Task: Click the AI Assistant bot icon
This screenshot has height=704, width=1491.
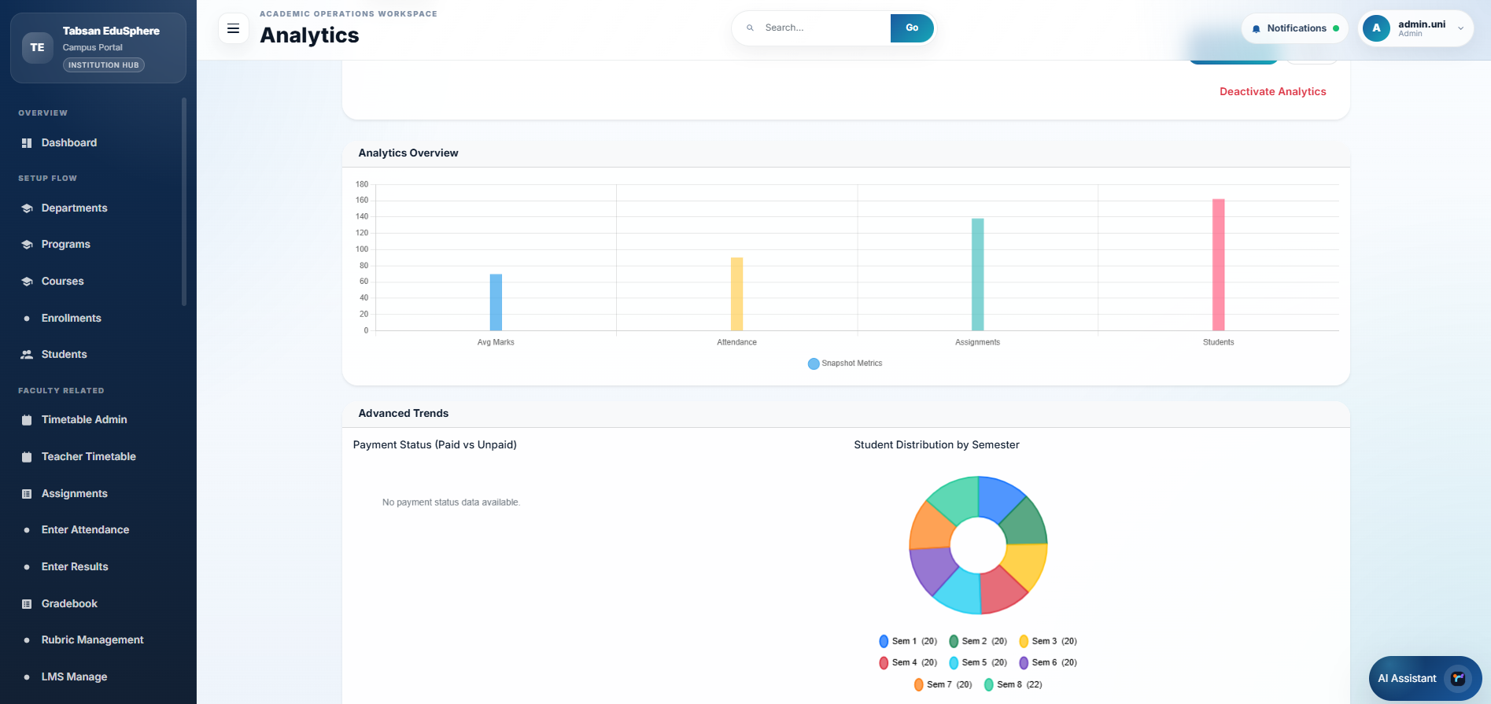Action: 1458,678
